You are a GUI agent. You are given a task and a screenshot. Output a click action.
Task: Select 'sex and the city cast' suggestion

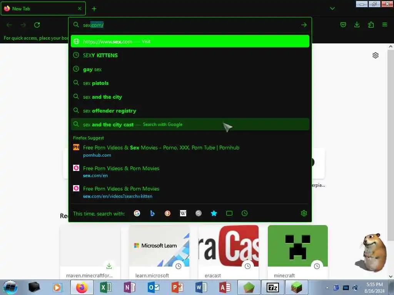click(190, 124)
